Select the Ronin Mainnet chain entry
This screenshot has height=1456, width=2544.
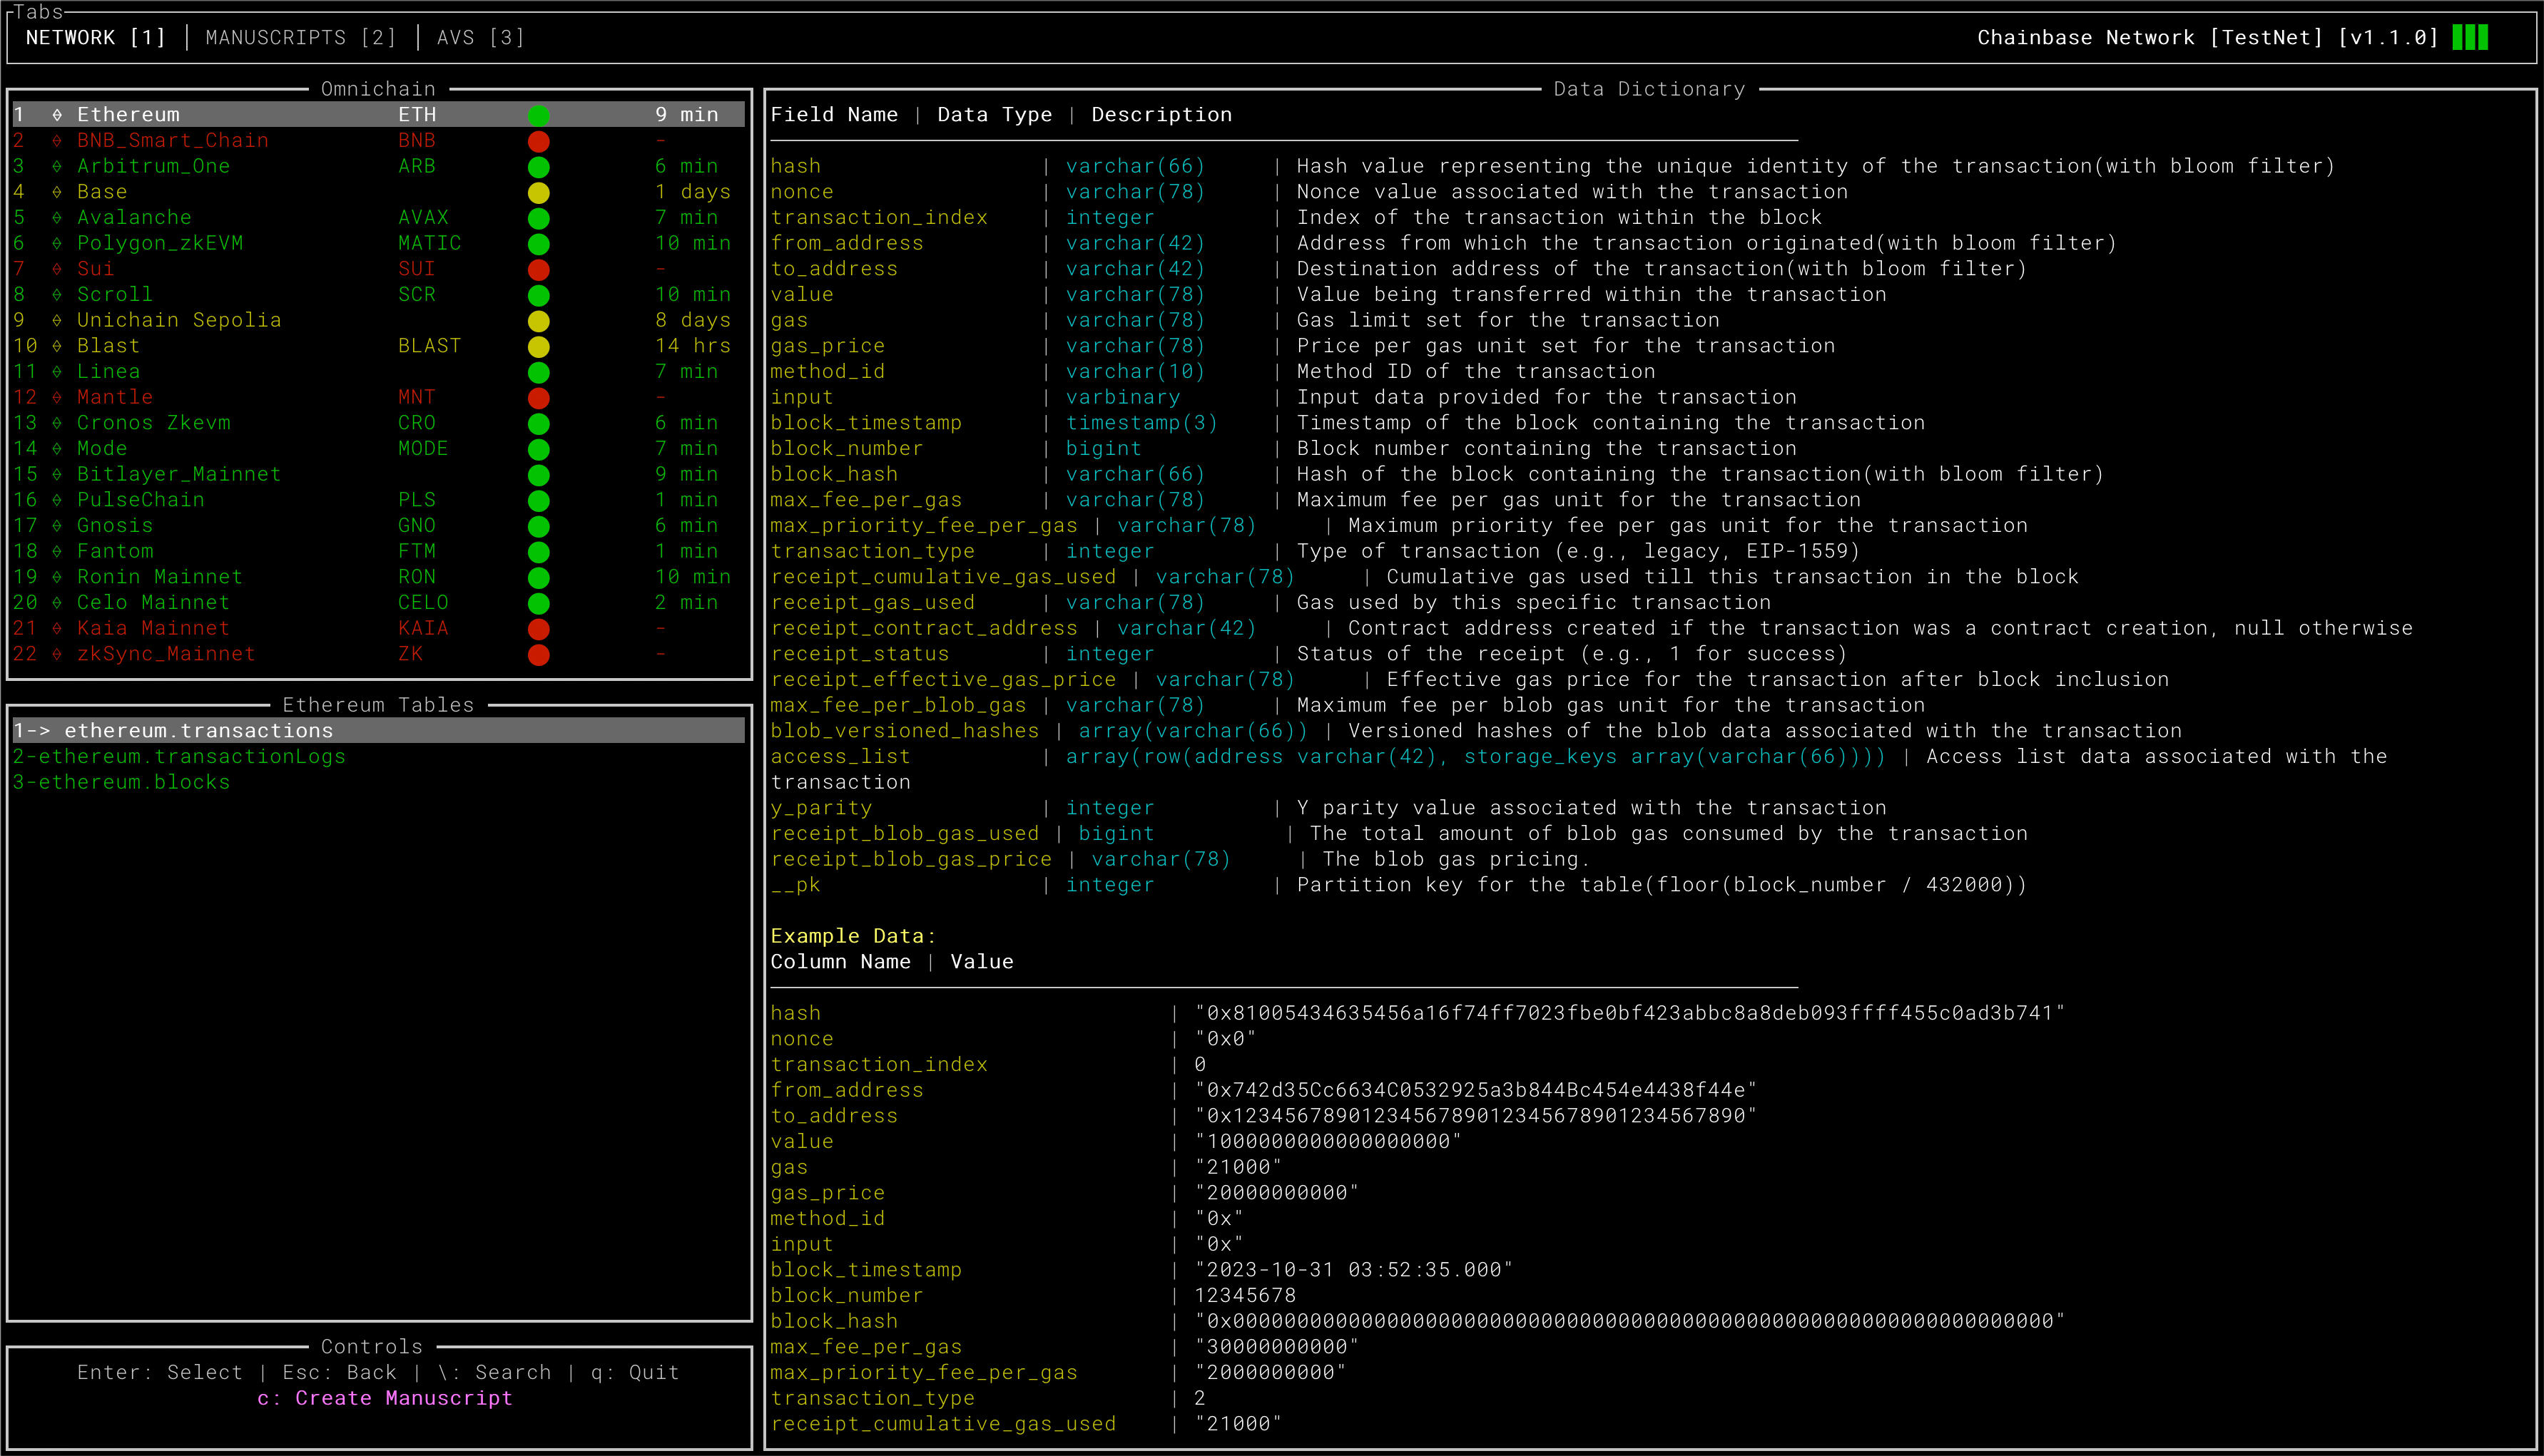[378, 577]
